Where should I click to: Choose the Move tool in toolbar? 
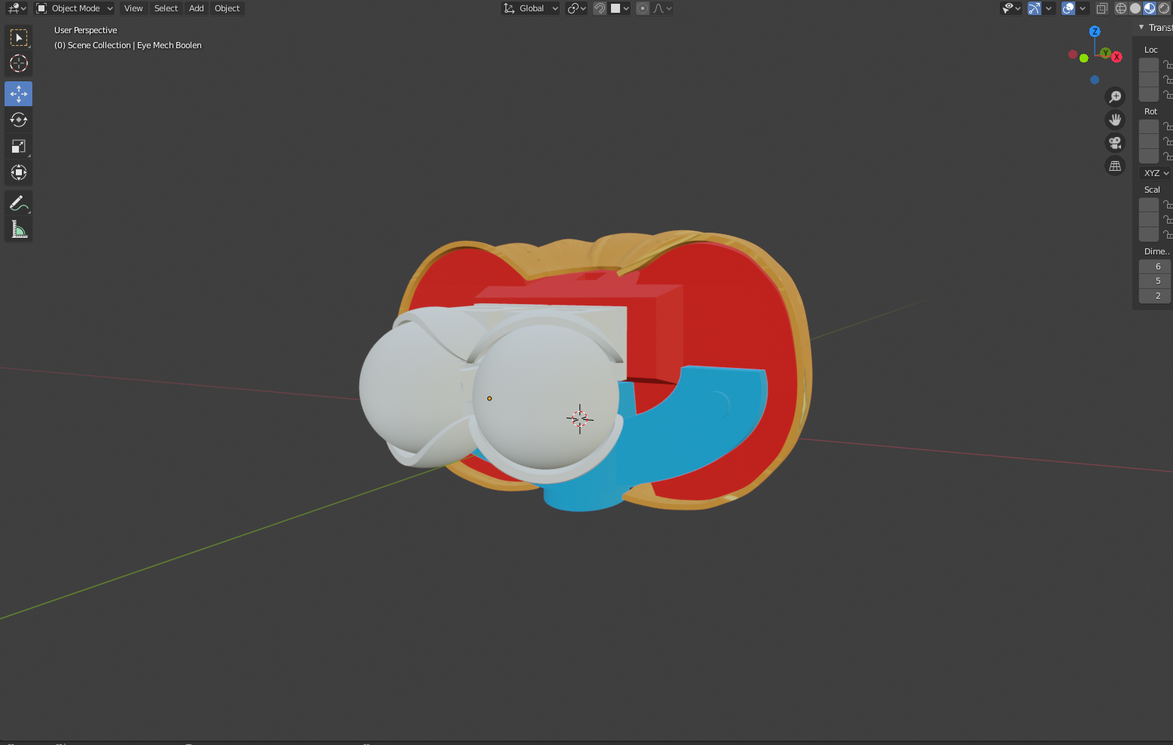tap(19, 94)
